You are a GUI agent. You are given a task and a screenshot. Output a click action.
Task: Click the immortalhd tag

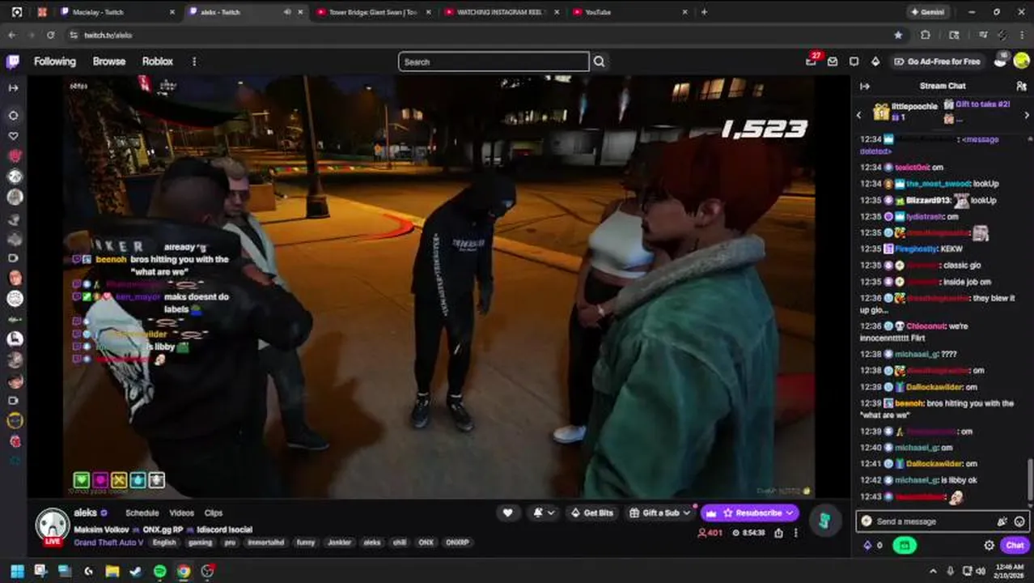265,543
